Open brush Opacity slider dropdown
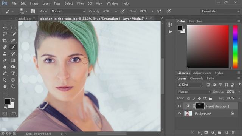The width and height of the screenshot is (242, 136). click(x=116, y=11)
